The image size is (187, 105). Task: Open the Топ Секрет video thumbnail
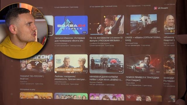(x=143, y=64)
